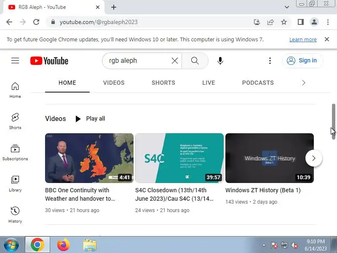The image size is (337, 253).
Task: Click the YouTube logo
Action: point(49,61)
